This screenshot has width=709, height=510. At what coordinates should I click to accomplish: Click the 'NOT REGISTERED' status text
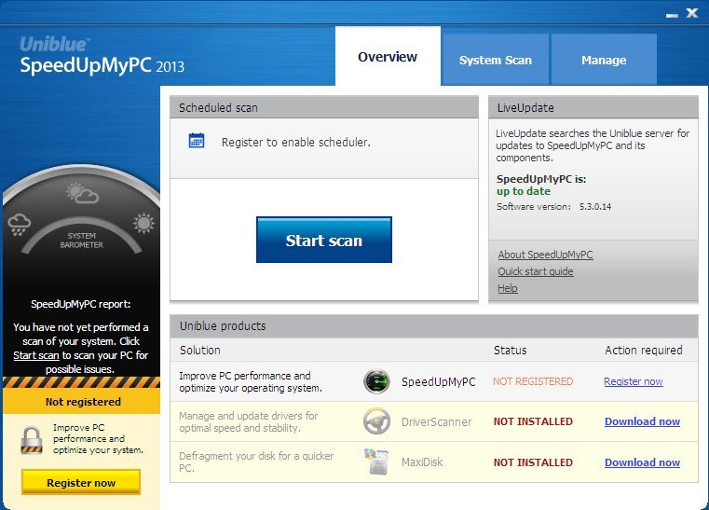pos(533,381)
